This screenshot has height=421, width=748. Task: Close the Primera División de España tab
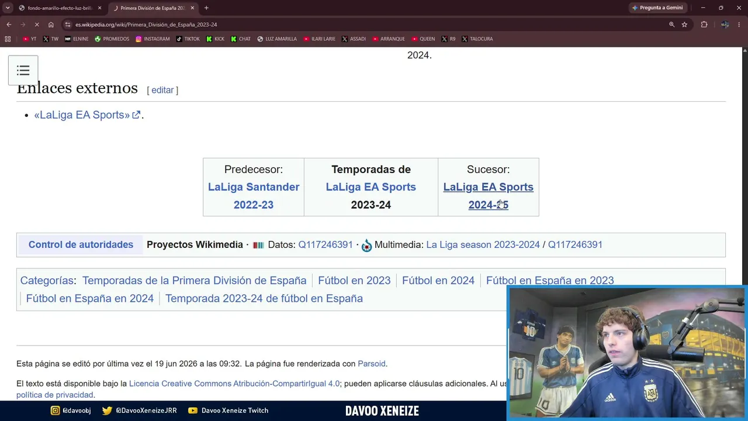tap(192, 8)
